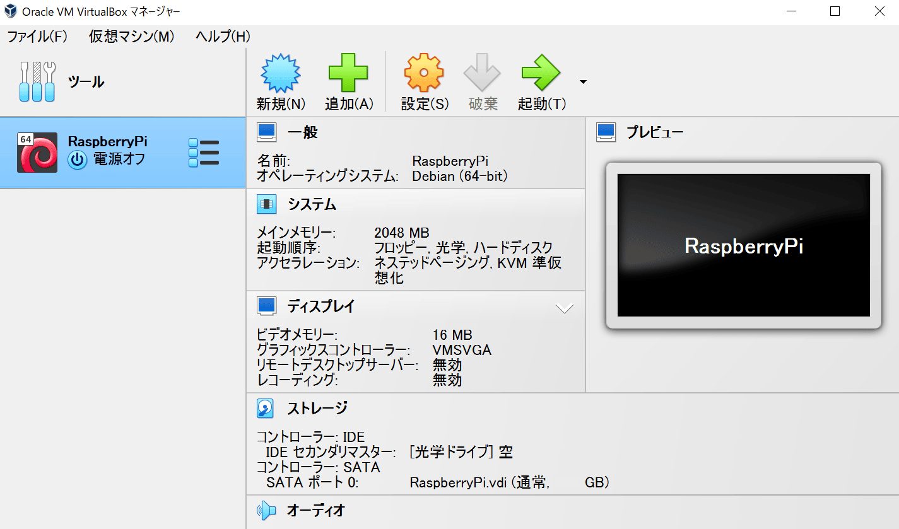Open the dropdown arrow beside 起動(T)
The width and height of the screenshot is (899, 529).
tap(583, 81)
